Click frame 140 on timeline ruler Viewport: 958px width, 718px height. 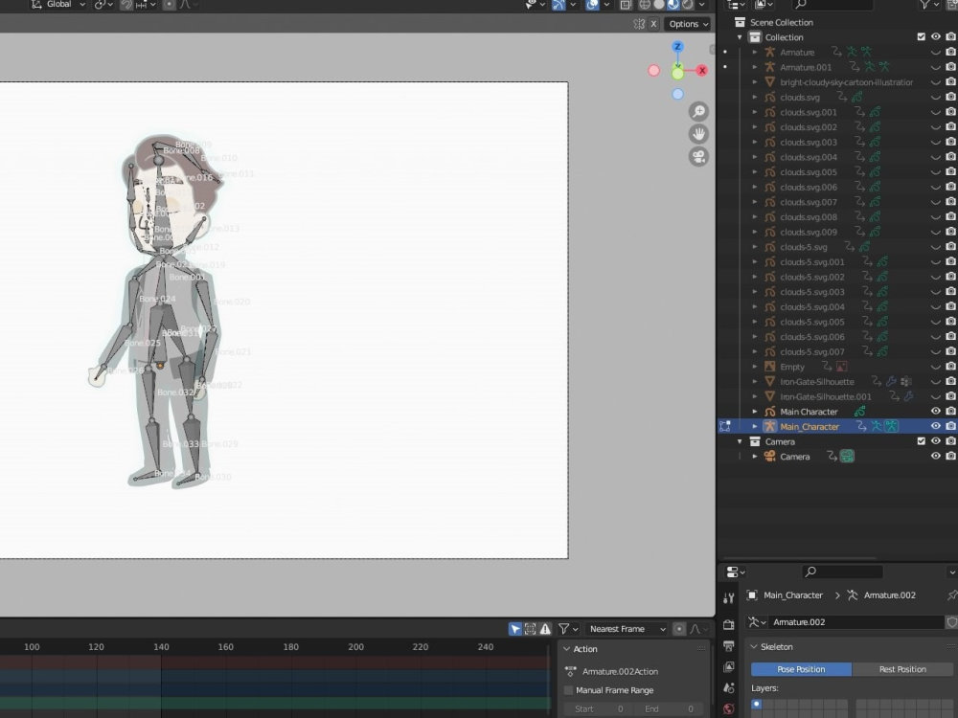161,647
